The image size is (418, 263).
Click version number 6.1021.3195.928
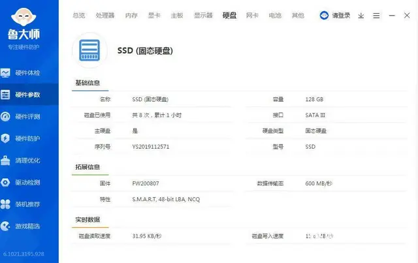point(24,254)
